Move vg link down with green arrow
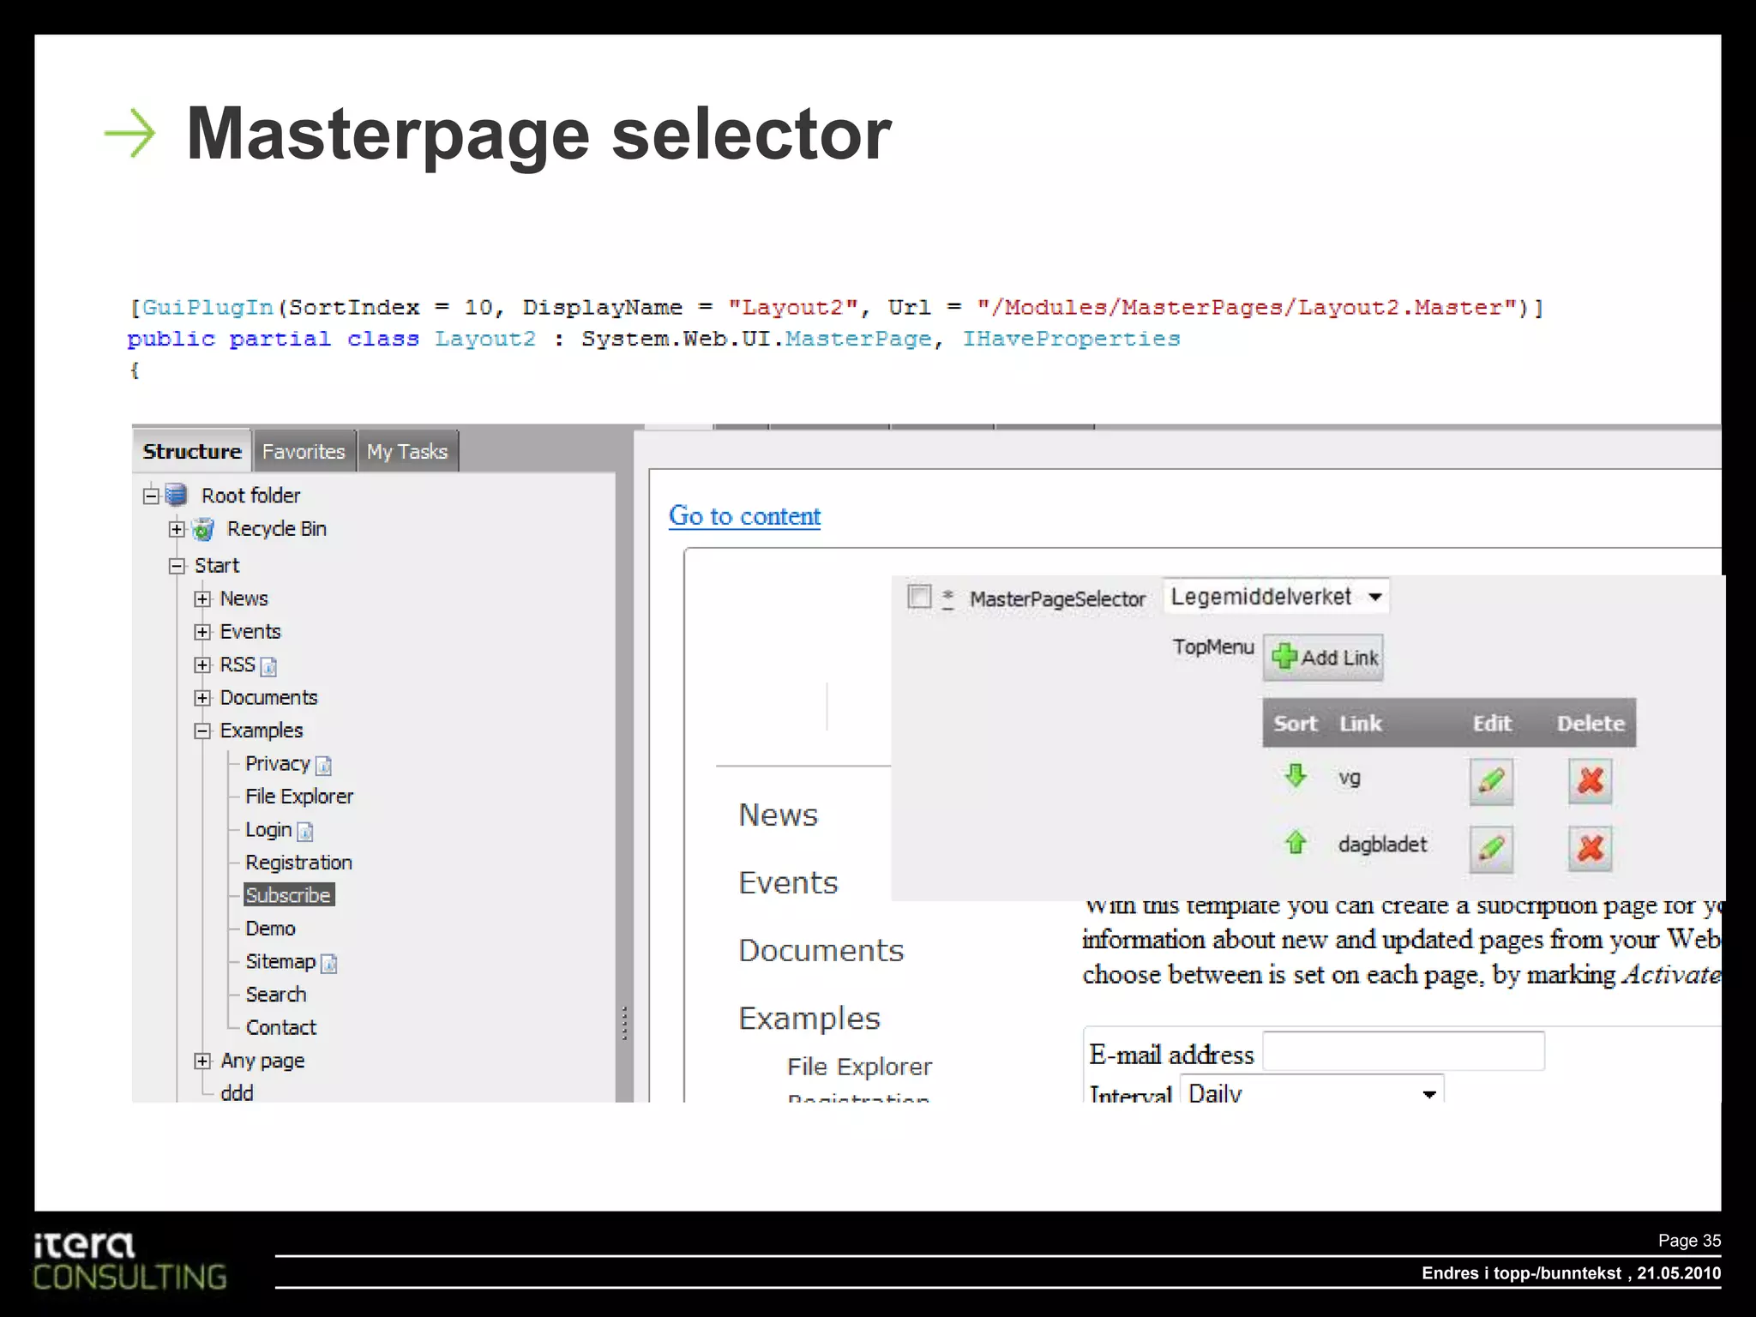The image size is (1756, 1317). 1296,776
